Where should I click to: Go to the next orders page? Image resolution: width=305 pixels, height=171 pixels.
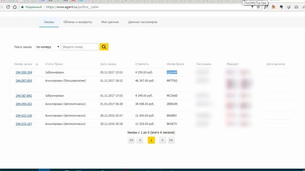[x=163, y=140]
